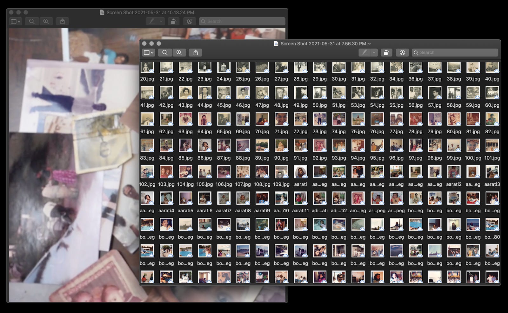The width and height of the screenshot is (508, 313).
Task: Select the 40.jpg thumbnail
Action: click(492, 67)
